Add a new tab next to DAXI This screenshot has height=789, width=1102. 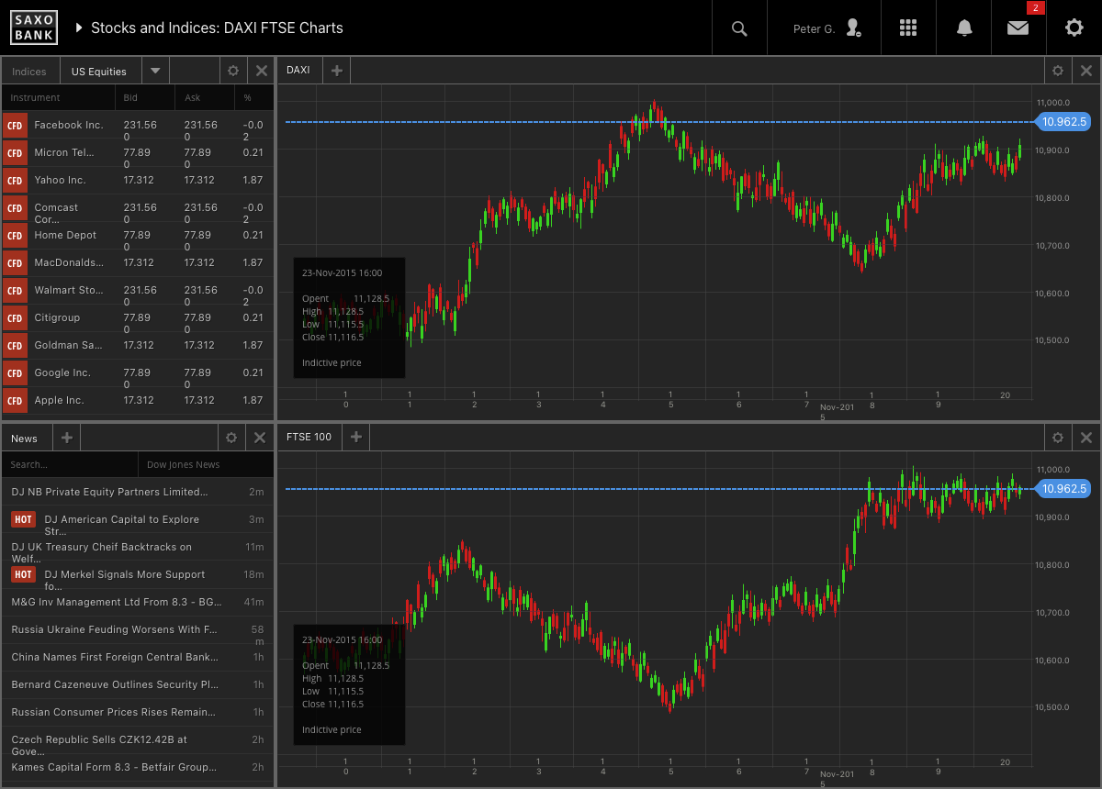pyautogui.click(x=337, y=71)
